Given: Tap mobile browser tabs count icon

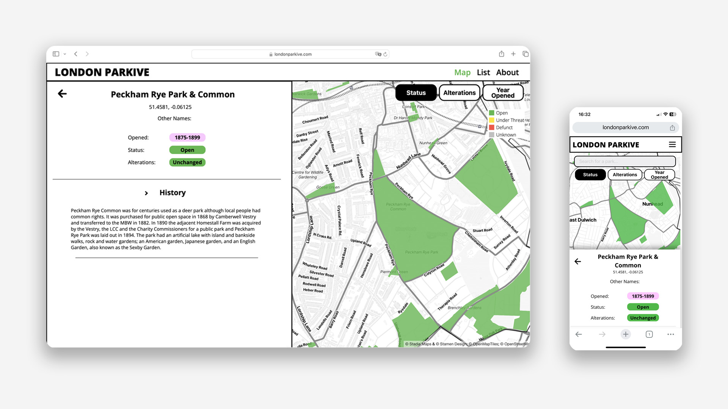Looking at the screenshot, I should (649, 334).
